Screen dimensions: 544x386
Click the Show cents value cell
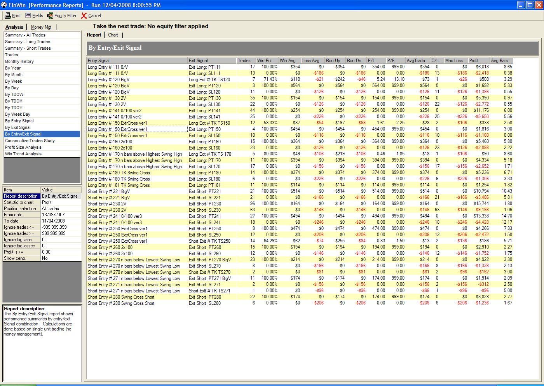[x=61, y=258]
